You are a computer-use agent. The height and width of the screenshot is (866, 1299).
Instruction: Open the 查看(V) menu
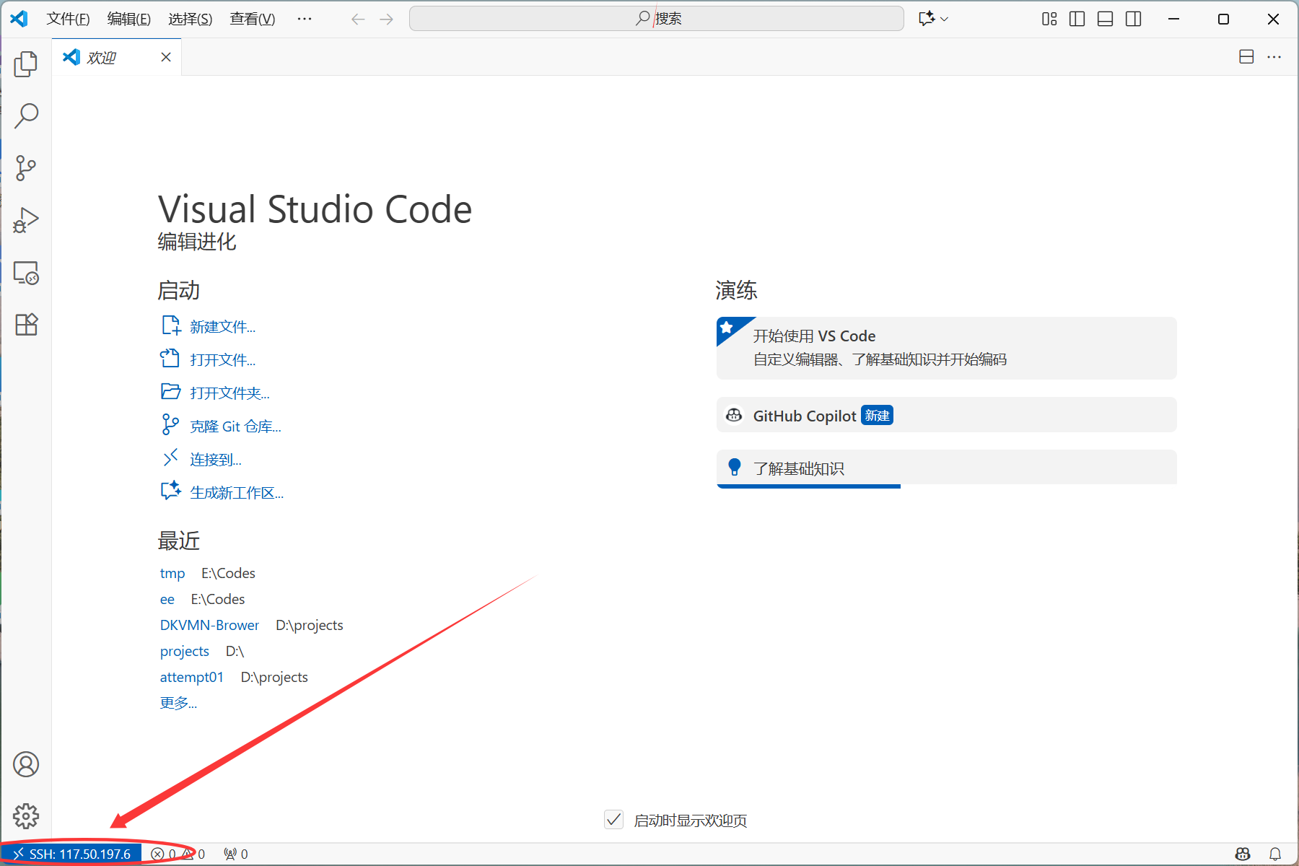click(x=253, y=19)
